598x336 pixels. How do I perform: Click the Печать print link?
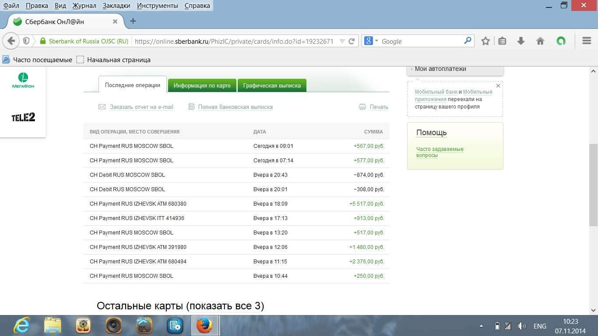379,107
